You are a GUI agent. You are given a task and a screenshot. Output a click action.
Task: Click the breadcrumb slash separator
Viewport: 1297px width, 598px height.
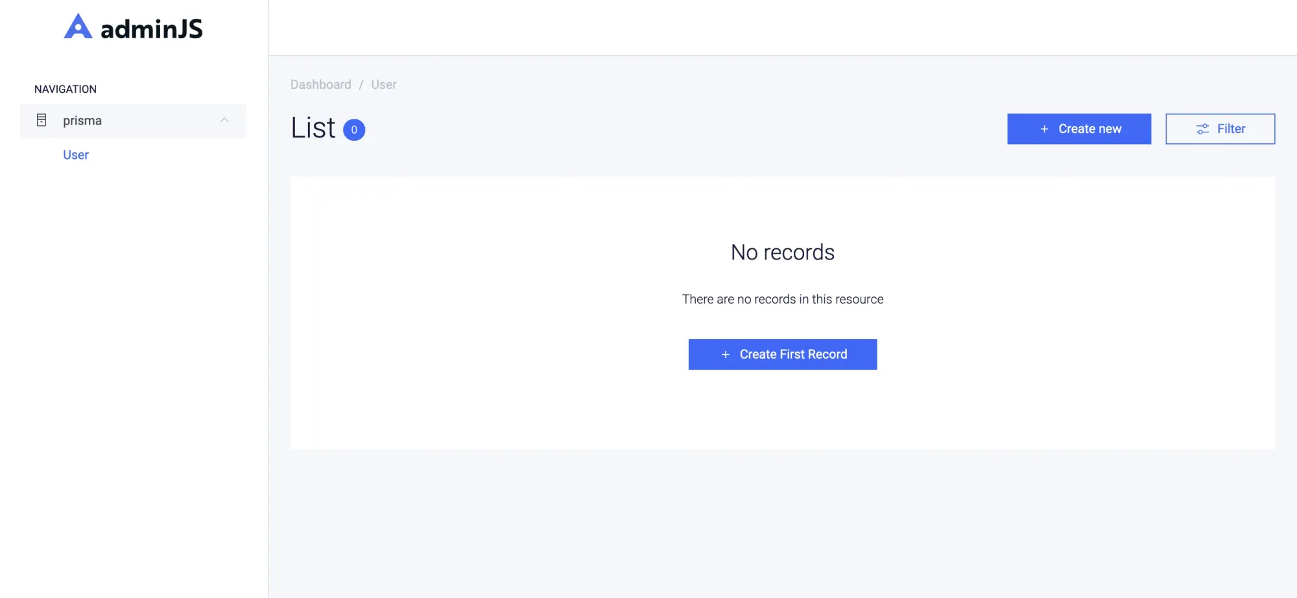361,84
